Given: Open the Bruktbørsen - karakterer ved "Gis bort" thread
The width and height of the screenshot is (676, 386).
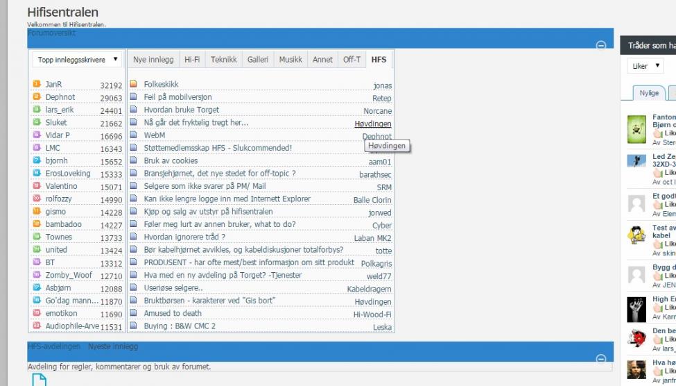Looking at the screenshot, I should point(209,301).
